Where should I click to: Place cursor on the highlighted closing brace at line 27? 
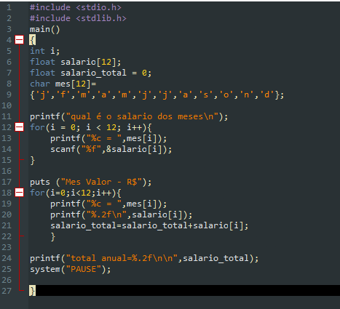[x=32, y=291]
